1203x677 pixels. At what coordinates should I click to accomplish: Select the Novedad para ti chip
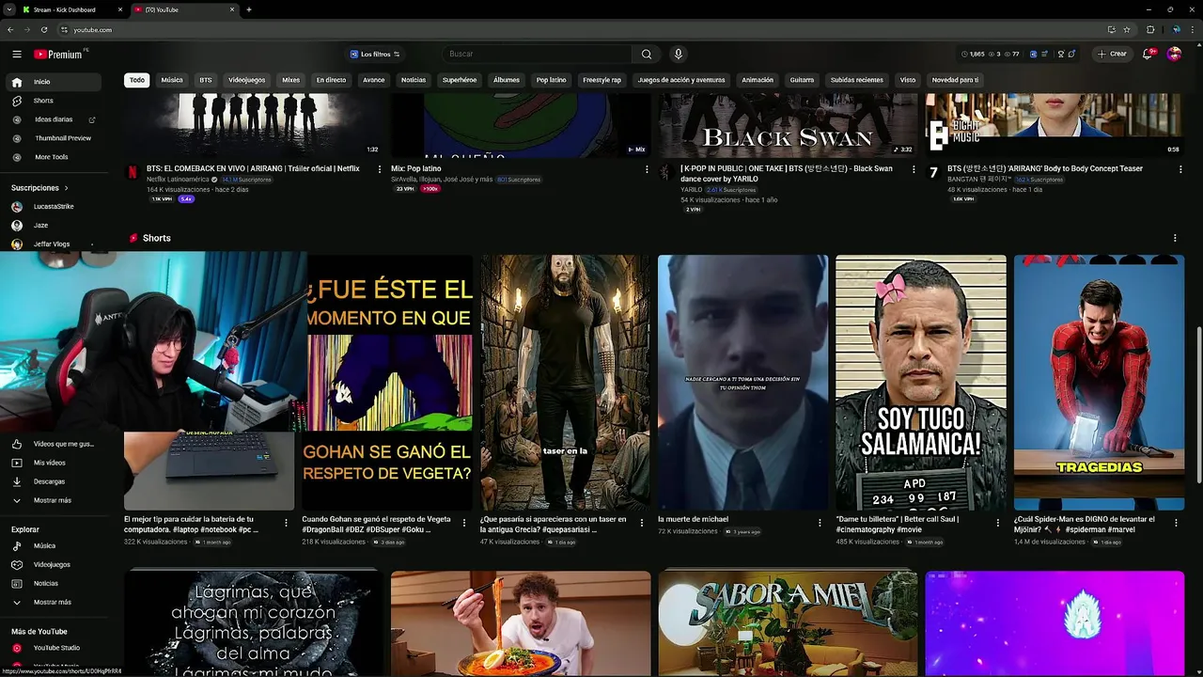click(x=955, y=80)
